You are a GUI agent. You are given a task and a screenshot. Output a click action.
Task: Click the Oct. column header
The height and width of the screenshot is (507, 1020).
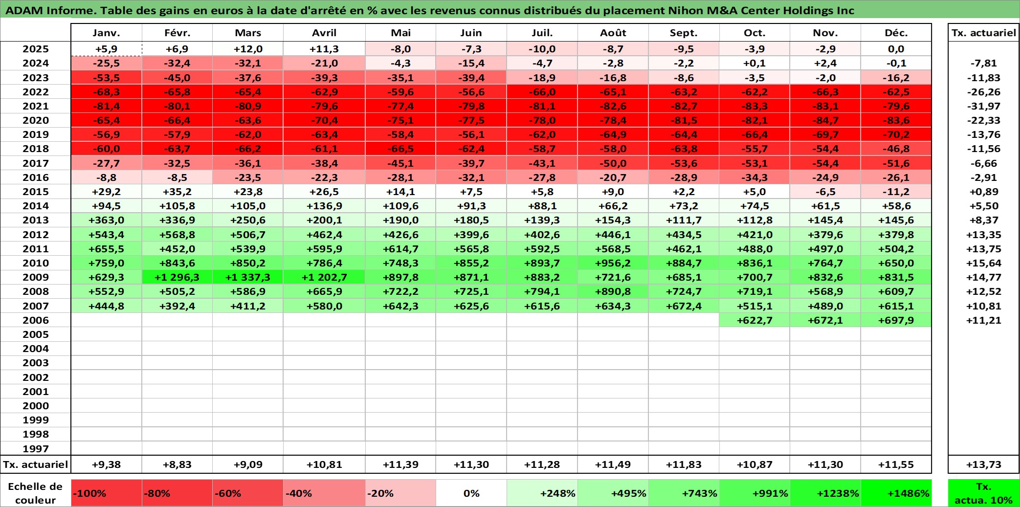pos(754,33)
